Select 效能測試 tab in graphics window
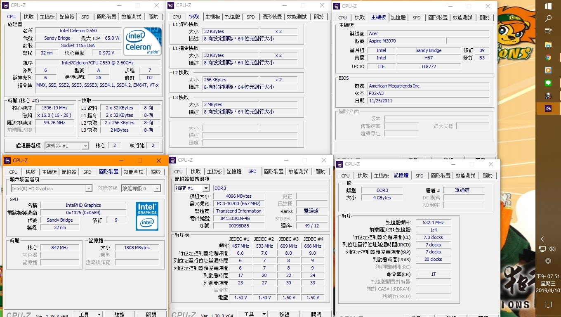Image resolution: width=561 pixels, height=317 pixels. [134, 172]
